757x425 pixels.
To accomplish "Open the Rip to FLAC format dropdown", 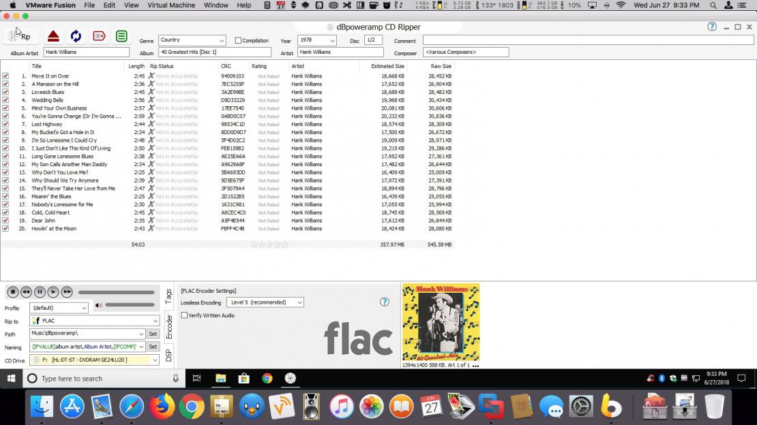I will click(x=155, y=321).
